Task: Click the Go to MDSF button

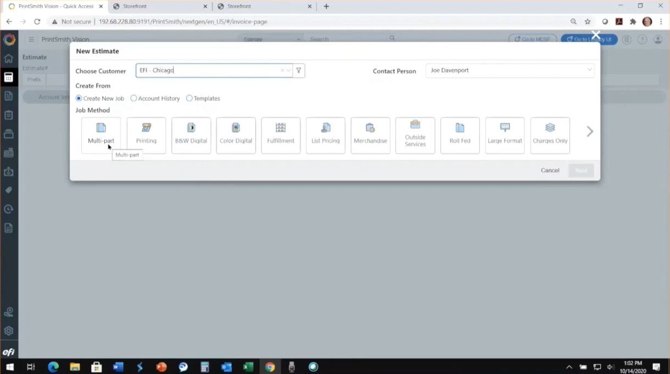Action: coord(532,39)
